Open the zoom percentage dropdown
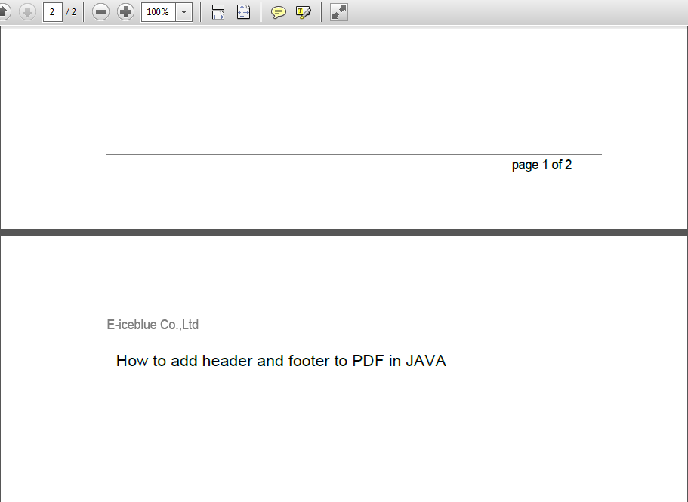Viewport: 688px width, 502px height. click(184, 12)
